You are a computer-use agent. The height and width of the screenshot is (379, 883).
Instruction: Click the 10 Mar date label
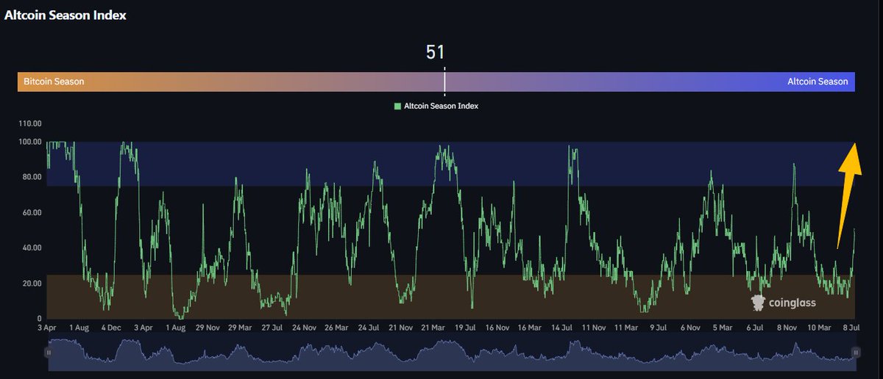820,328
